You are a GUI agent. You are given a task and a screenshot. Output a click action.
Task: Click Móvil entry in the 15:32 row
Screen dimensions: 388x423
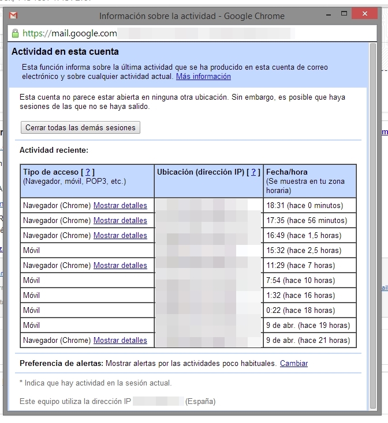click(31, 251)
